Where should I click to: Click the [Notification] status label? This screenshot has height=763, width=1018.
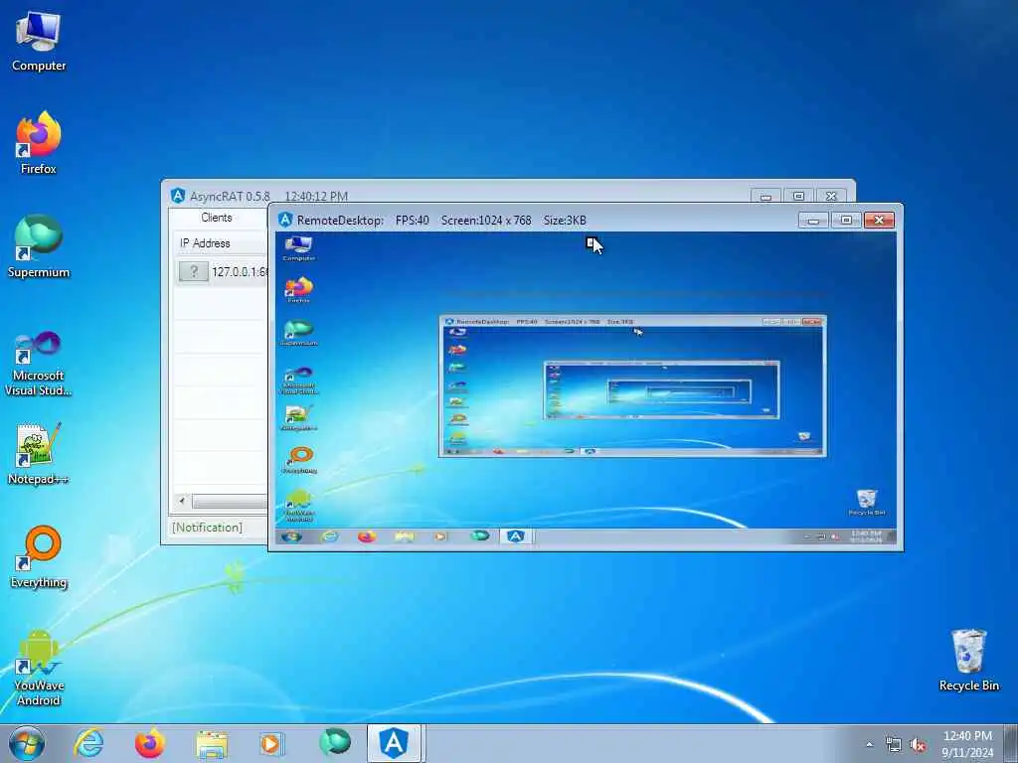click(x=207, y=528)
